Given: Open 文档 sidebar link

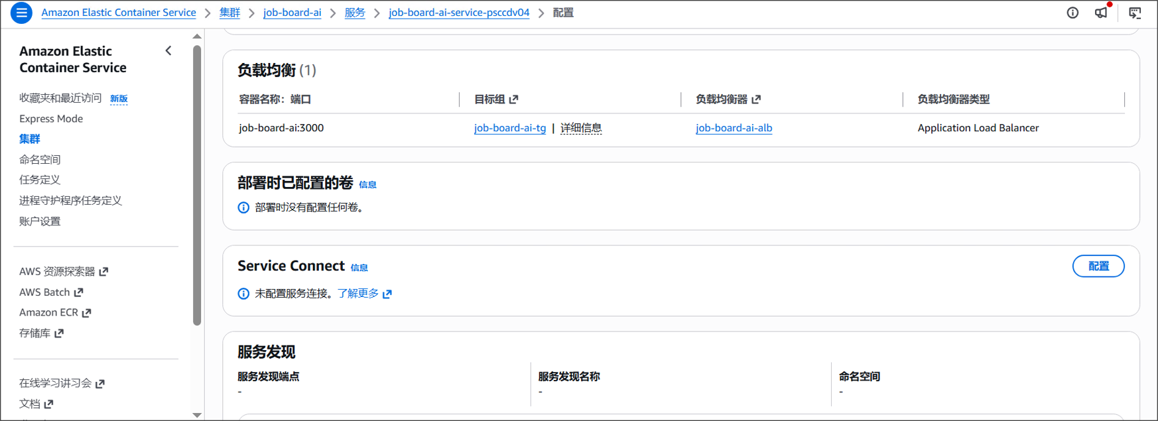Looking at the screenshot, I should [30, 404].
